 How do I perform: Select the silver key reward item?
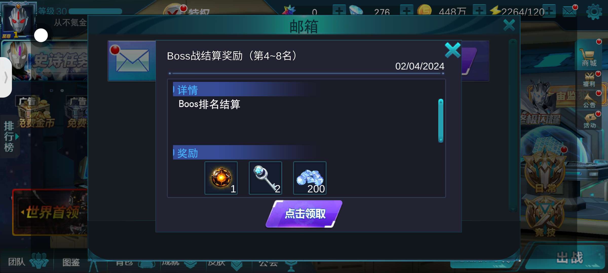tap(265, 178)
